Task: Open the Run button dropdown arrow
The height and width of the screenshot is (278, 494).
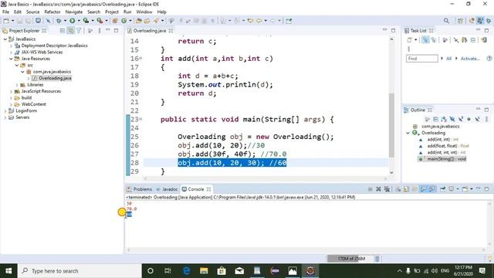Action: click(79, 21)
